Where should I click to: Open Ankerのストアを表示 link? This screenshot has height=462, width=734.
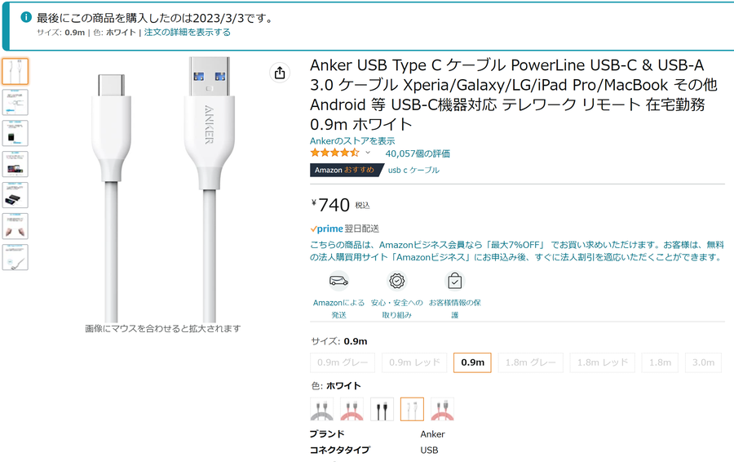tap(352, 141)
